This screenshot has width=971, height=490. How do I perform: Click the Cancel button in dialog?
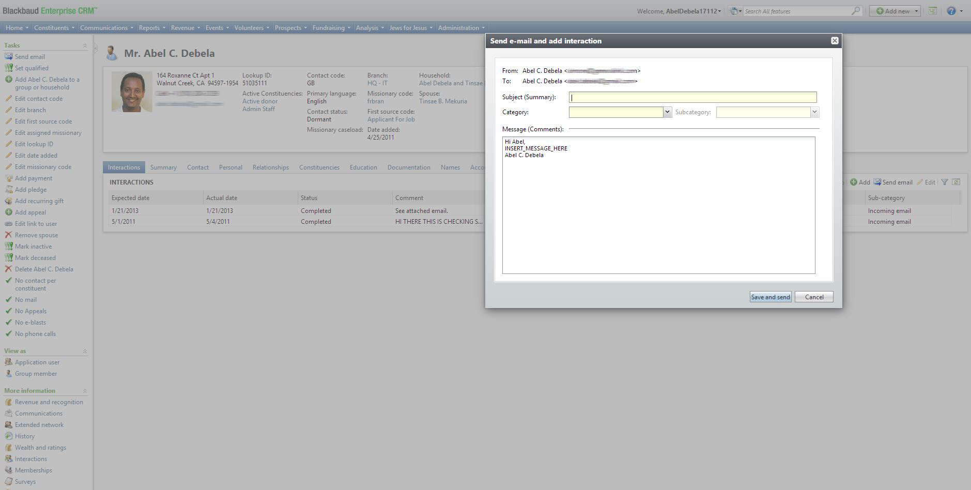pos(814,297)
